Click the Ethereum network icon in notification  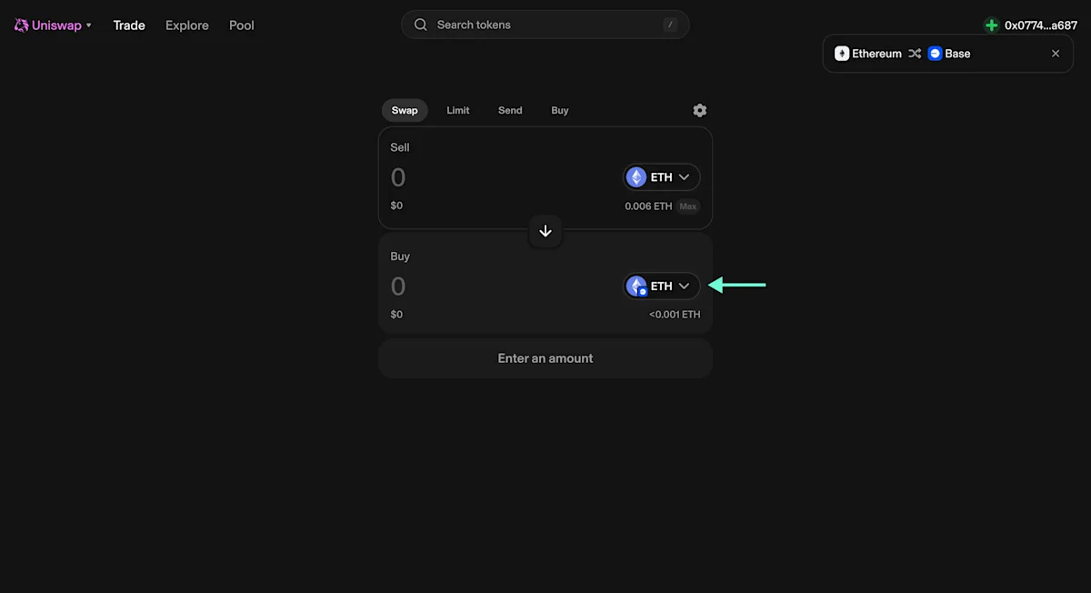click(842, 54)
